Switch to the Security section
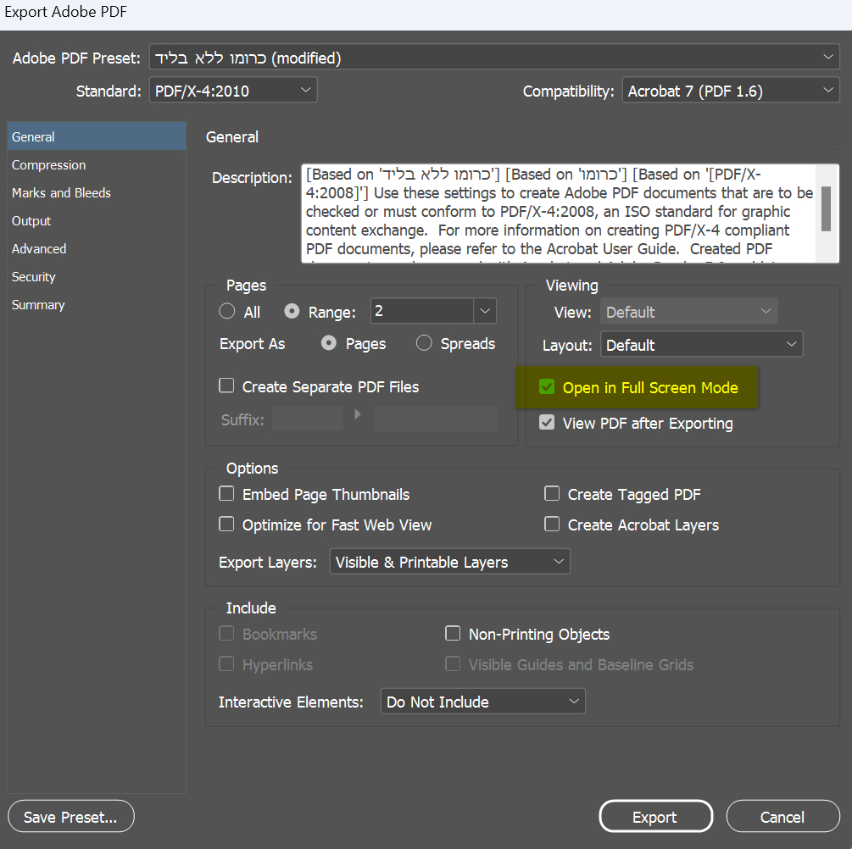Image resolution: width=852 pixels, height=849 pixels. 34,277
